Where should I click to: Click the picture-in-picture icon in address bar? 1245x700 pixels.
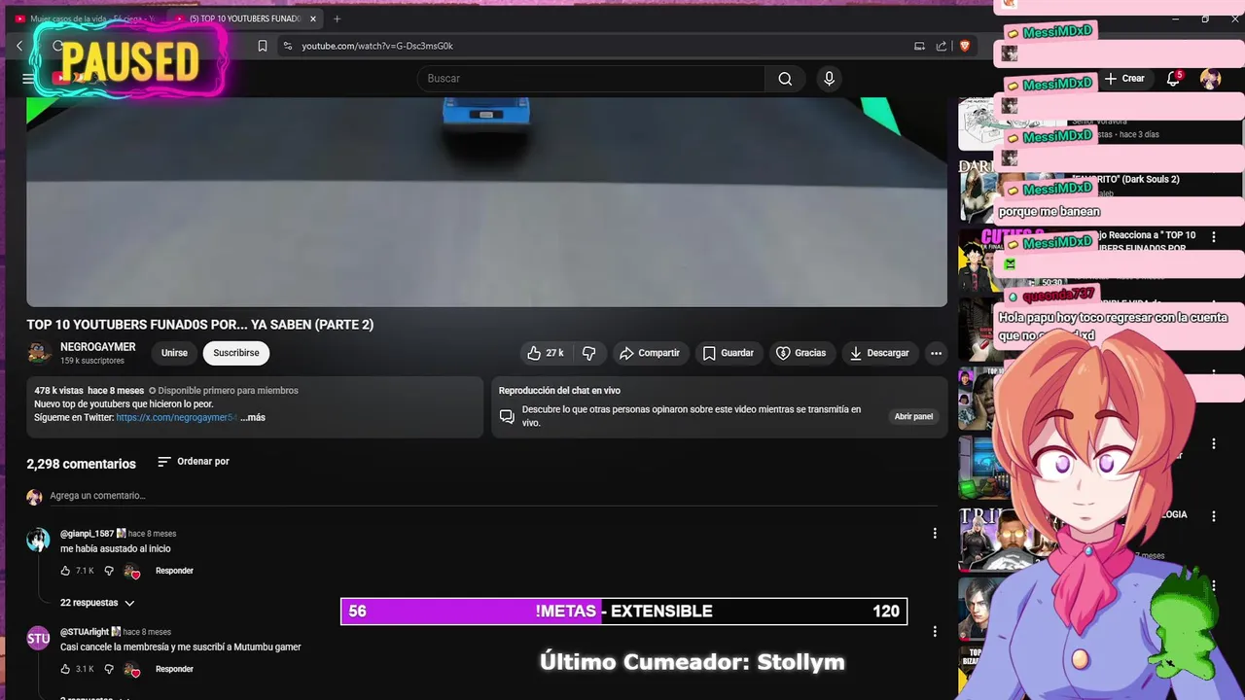click(919, 46)
